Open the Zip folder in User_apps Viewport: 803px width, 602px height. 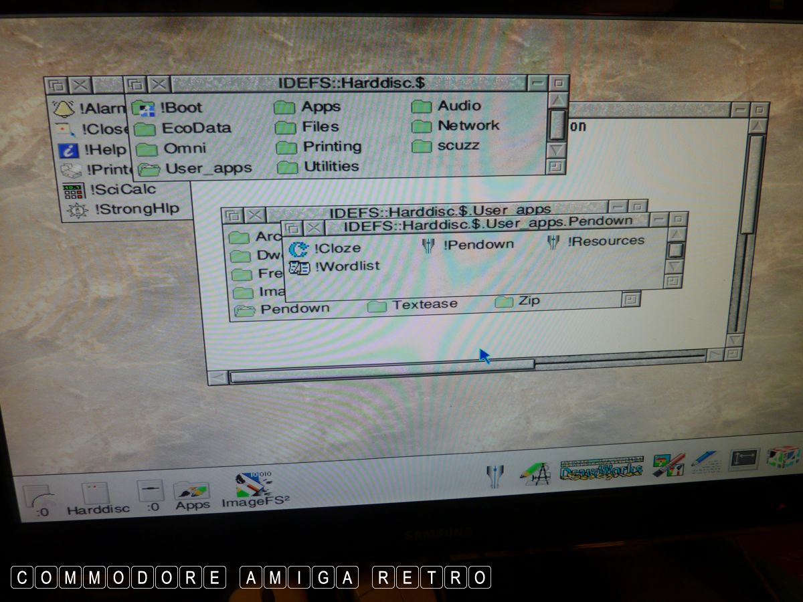pos(504,302)
